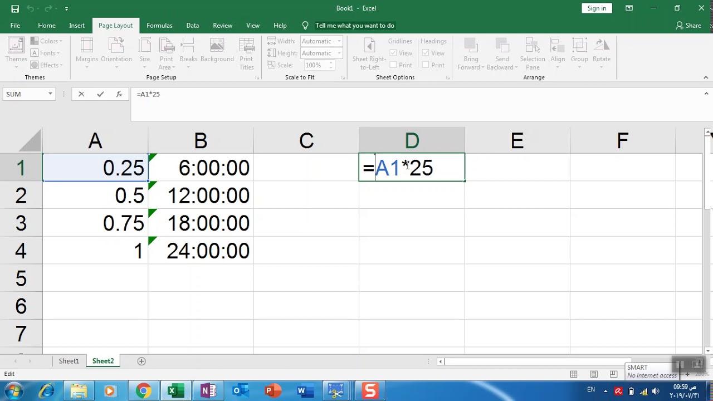Click the Tell me lightbulb icon
This screenshot has height=401, width=713.
point(305,26)
